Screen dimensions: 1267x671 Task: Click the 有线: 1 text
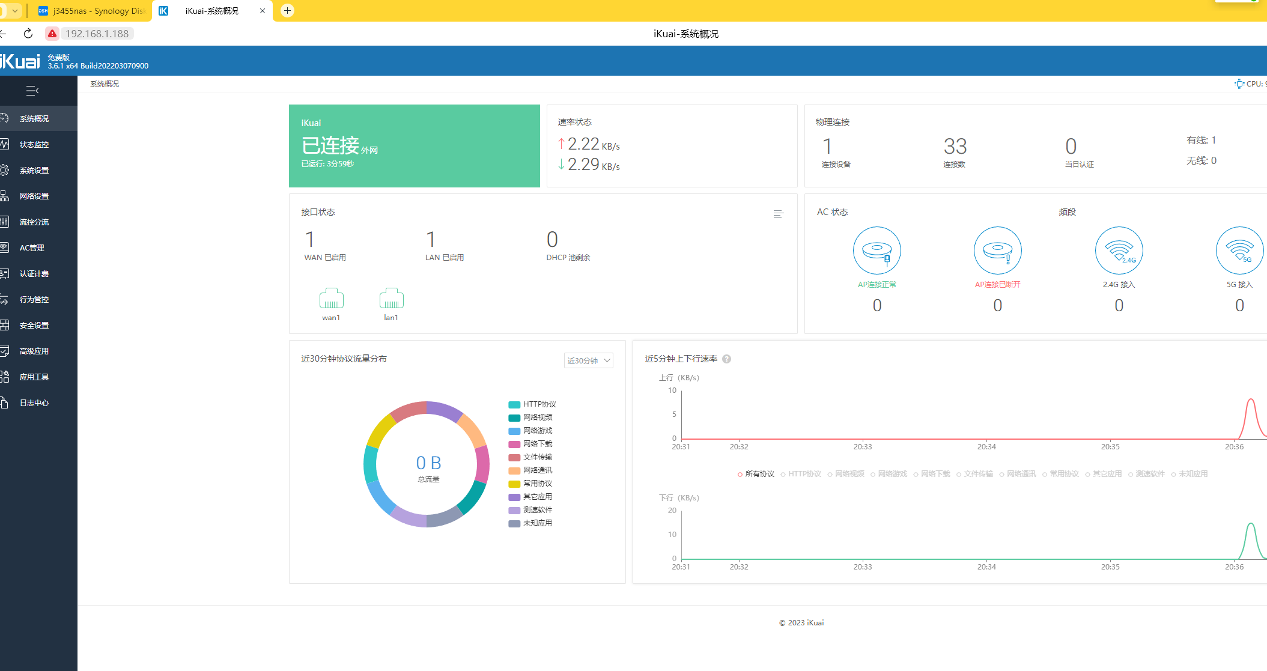(1202, 141)
